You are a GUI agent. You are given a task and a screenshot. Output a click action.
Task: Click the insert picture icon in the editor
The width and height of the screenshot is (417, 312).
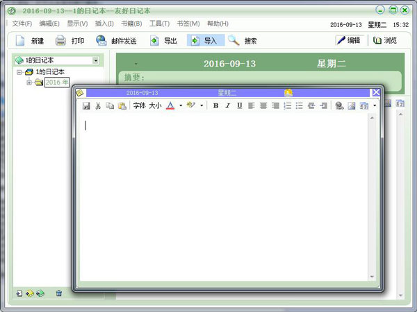click(352, 106)
